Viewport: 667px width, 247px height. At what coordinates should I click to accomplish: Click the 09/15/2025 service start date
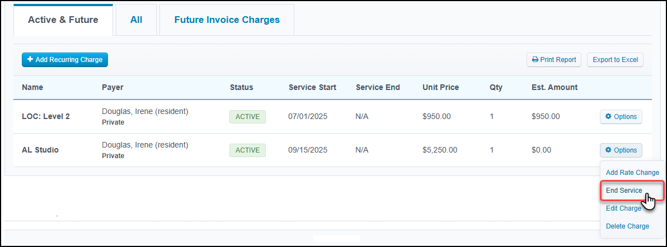click(x=308, y=150)
